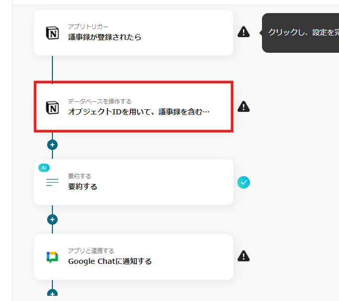
Task: Open the AI 要約する step card
Action: click(x=134, y=182)
